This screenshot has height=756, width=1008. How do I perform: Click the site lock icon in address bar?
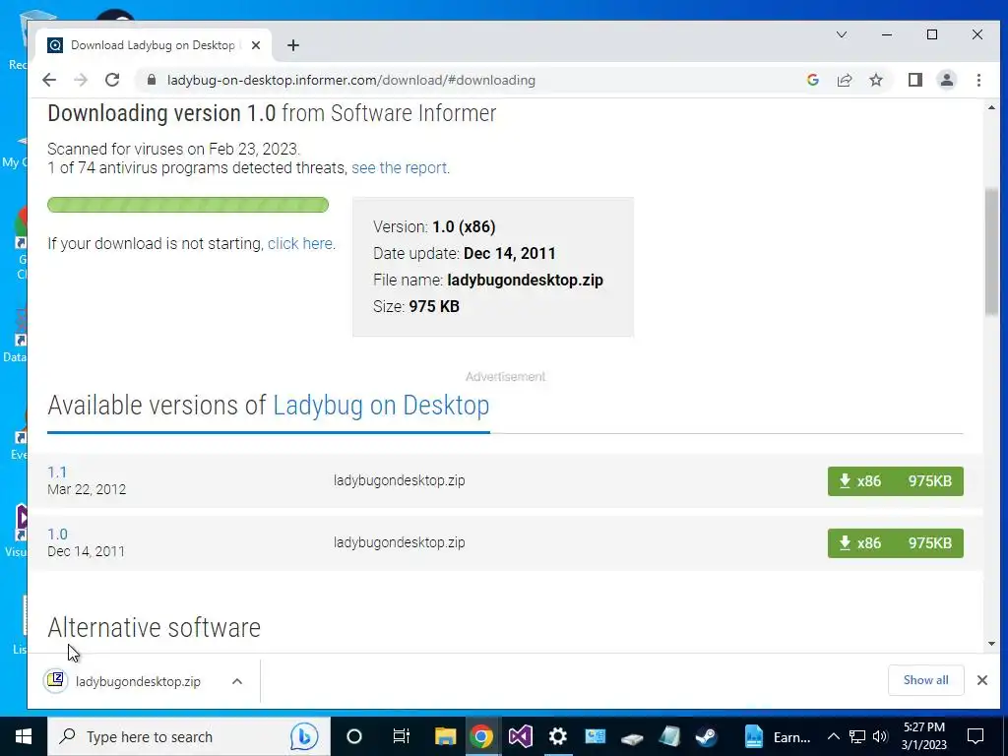tap(151, 80)
